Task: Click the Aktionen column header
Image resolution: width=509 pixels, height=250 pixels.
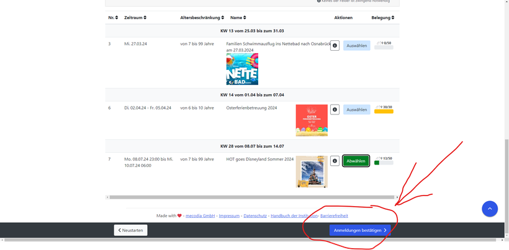Action: 343,18
